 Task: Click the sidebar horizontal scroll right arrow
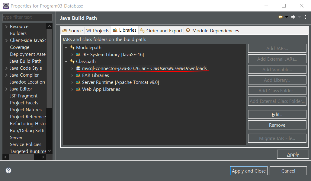[x=43, y=157]
